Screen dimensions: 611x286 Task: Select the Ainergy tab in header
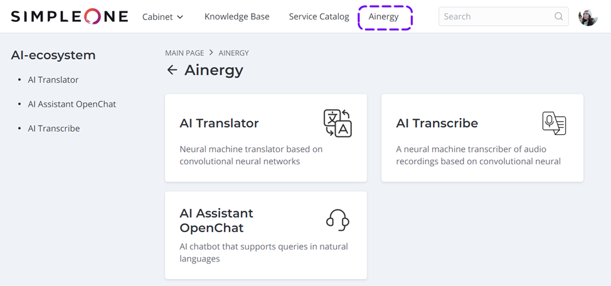point(384,17)
